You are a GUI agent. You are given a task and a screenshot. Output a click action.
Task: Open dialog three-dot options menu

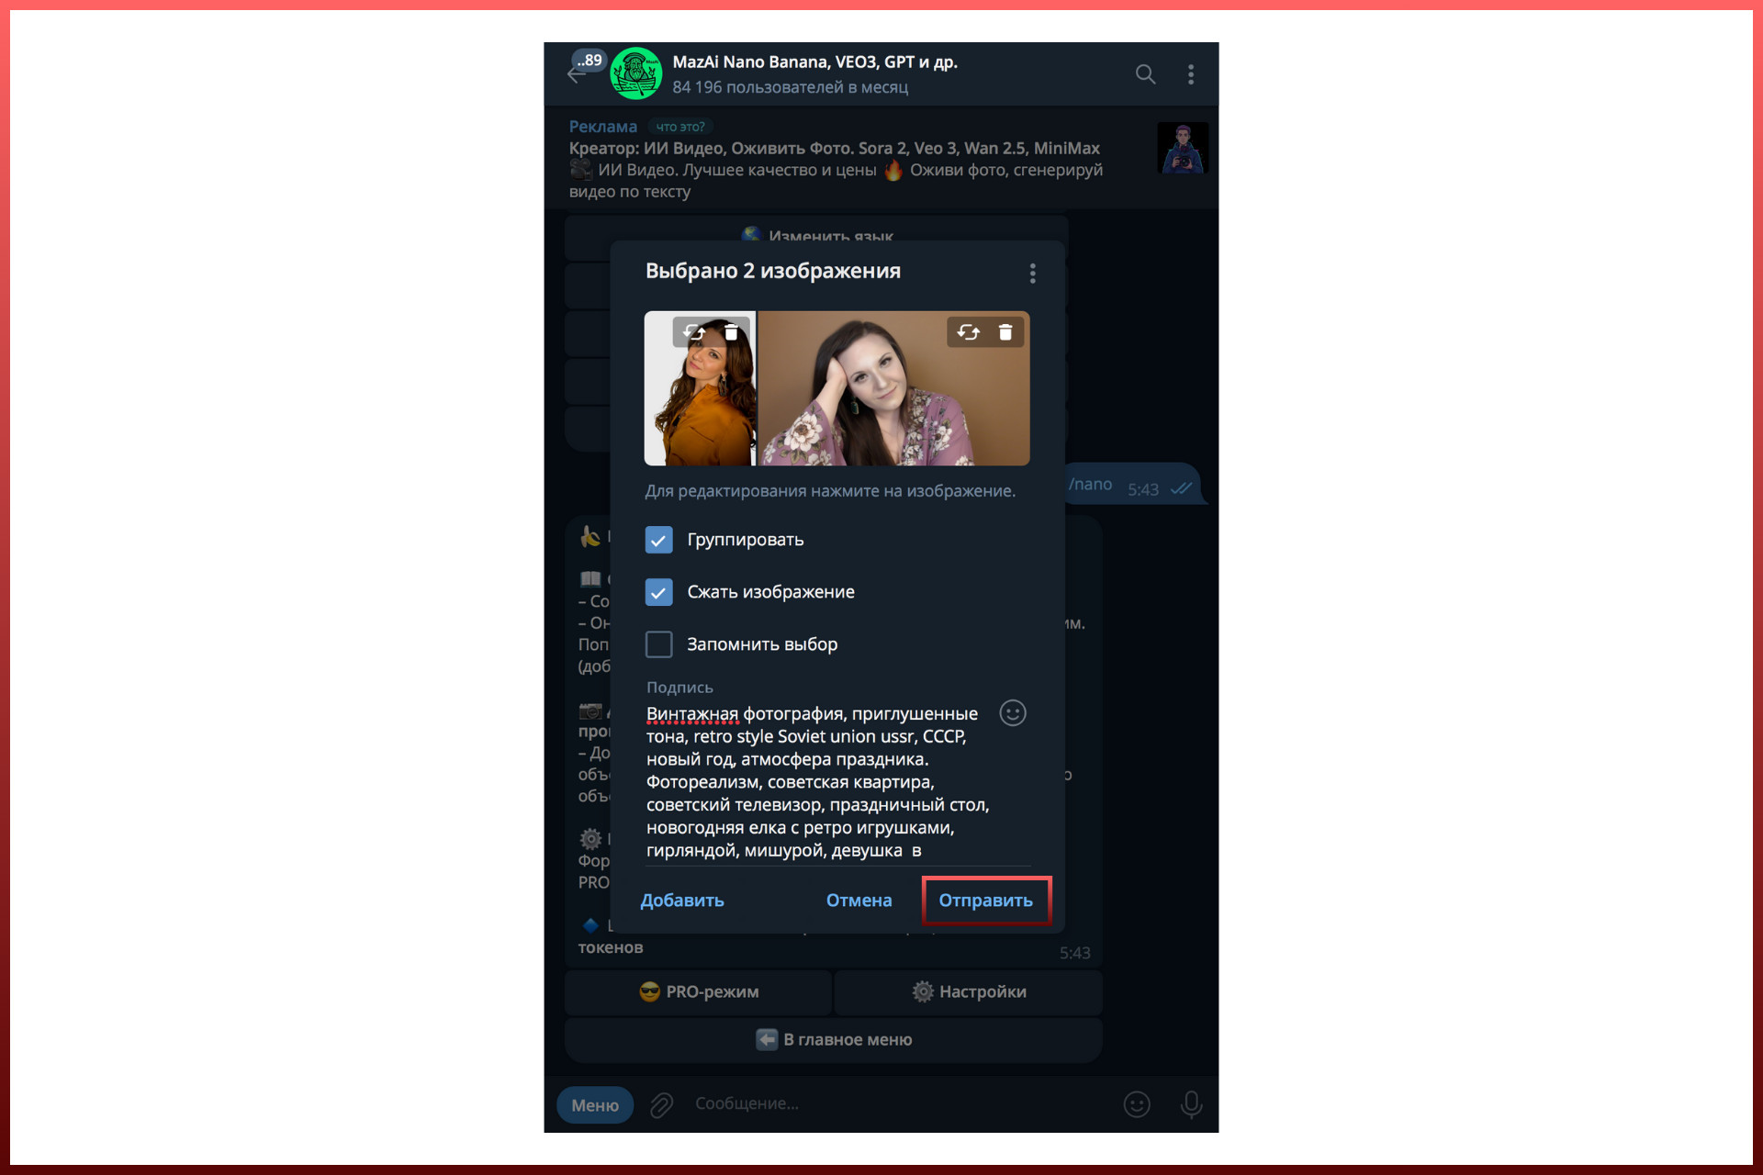tap(1032, 274)
